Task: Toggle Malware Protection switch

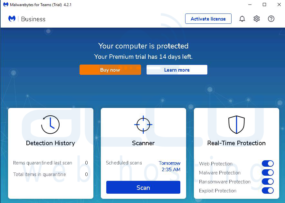Action: click(268, 172)
